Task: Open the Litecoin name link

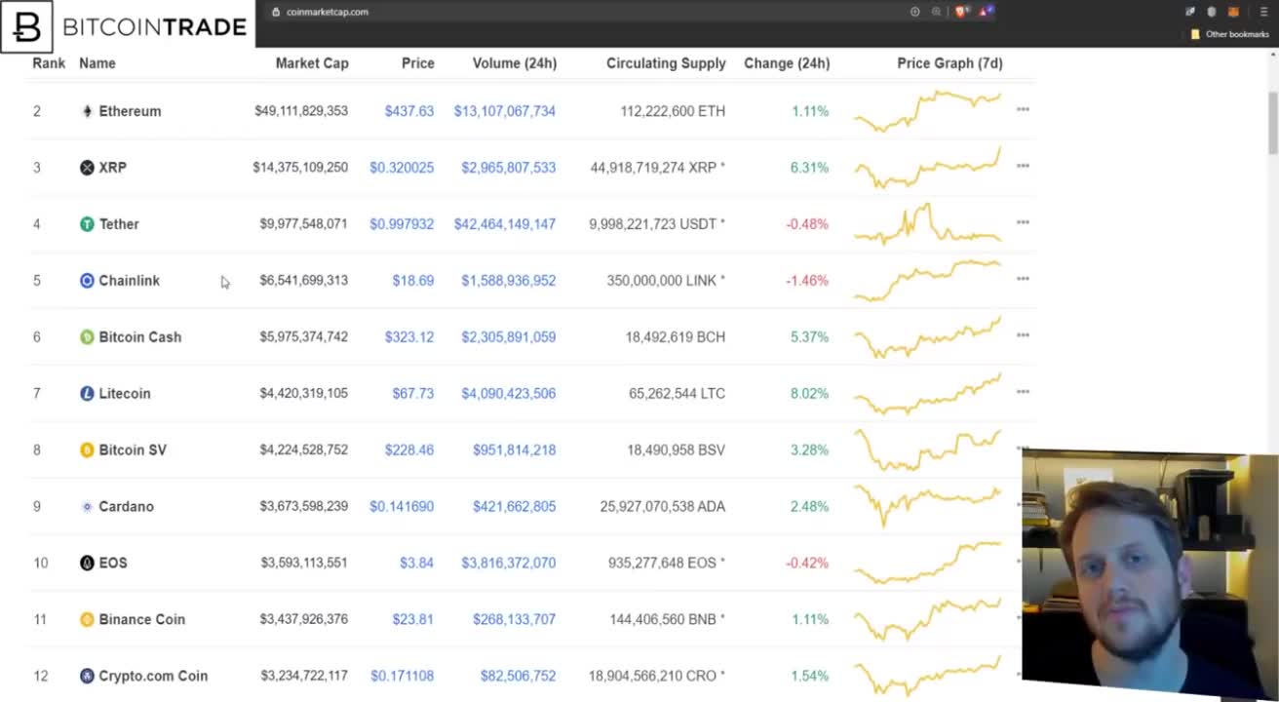Action: coord(125,394)
